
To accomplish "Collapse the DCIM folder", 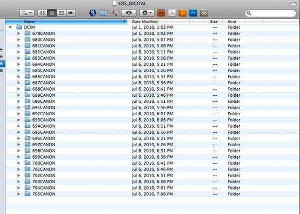I will 10,27.
